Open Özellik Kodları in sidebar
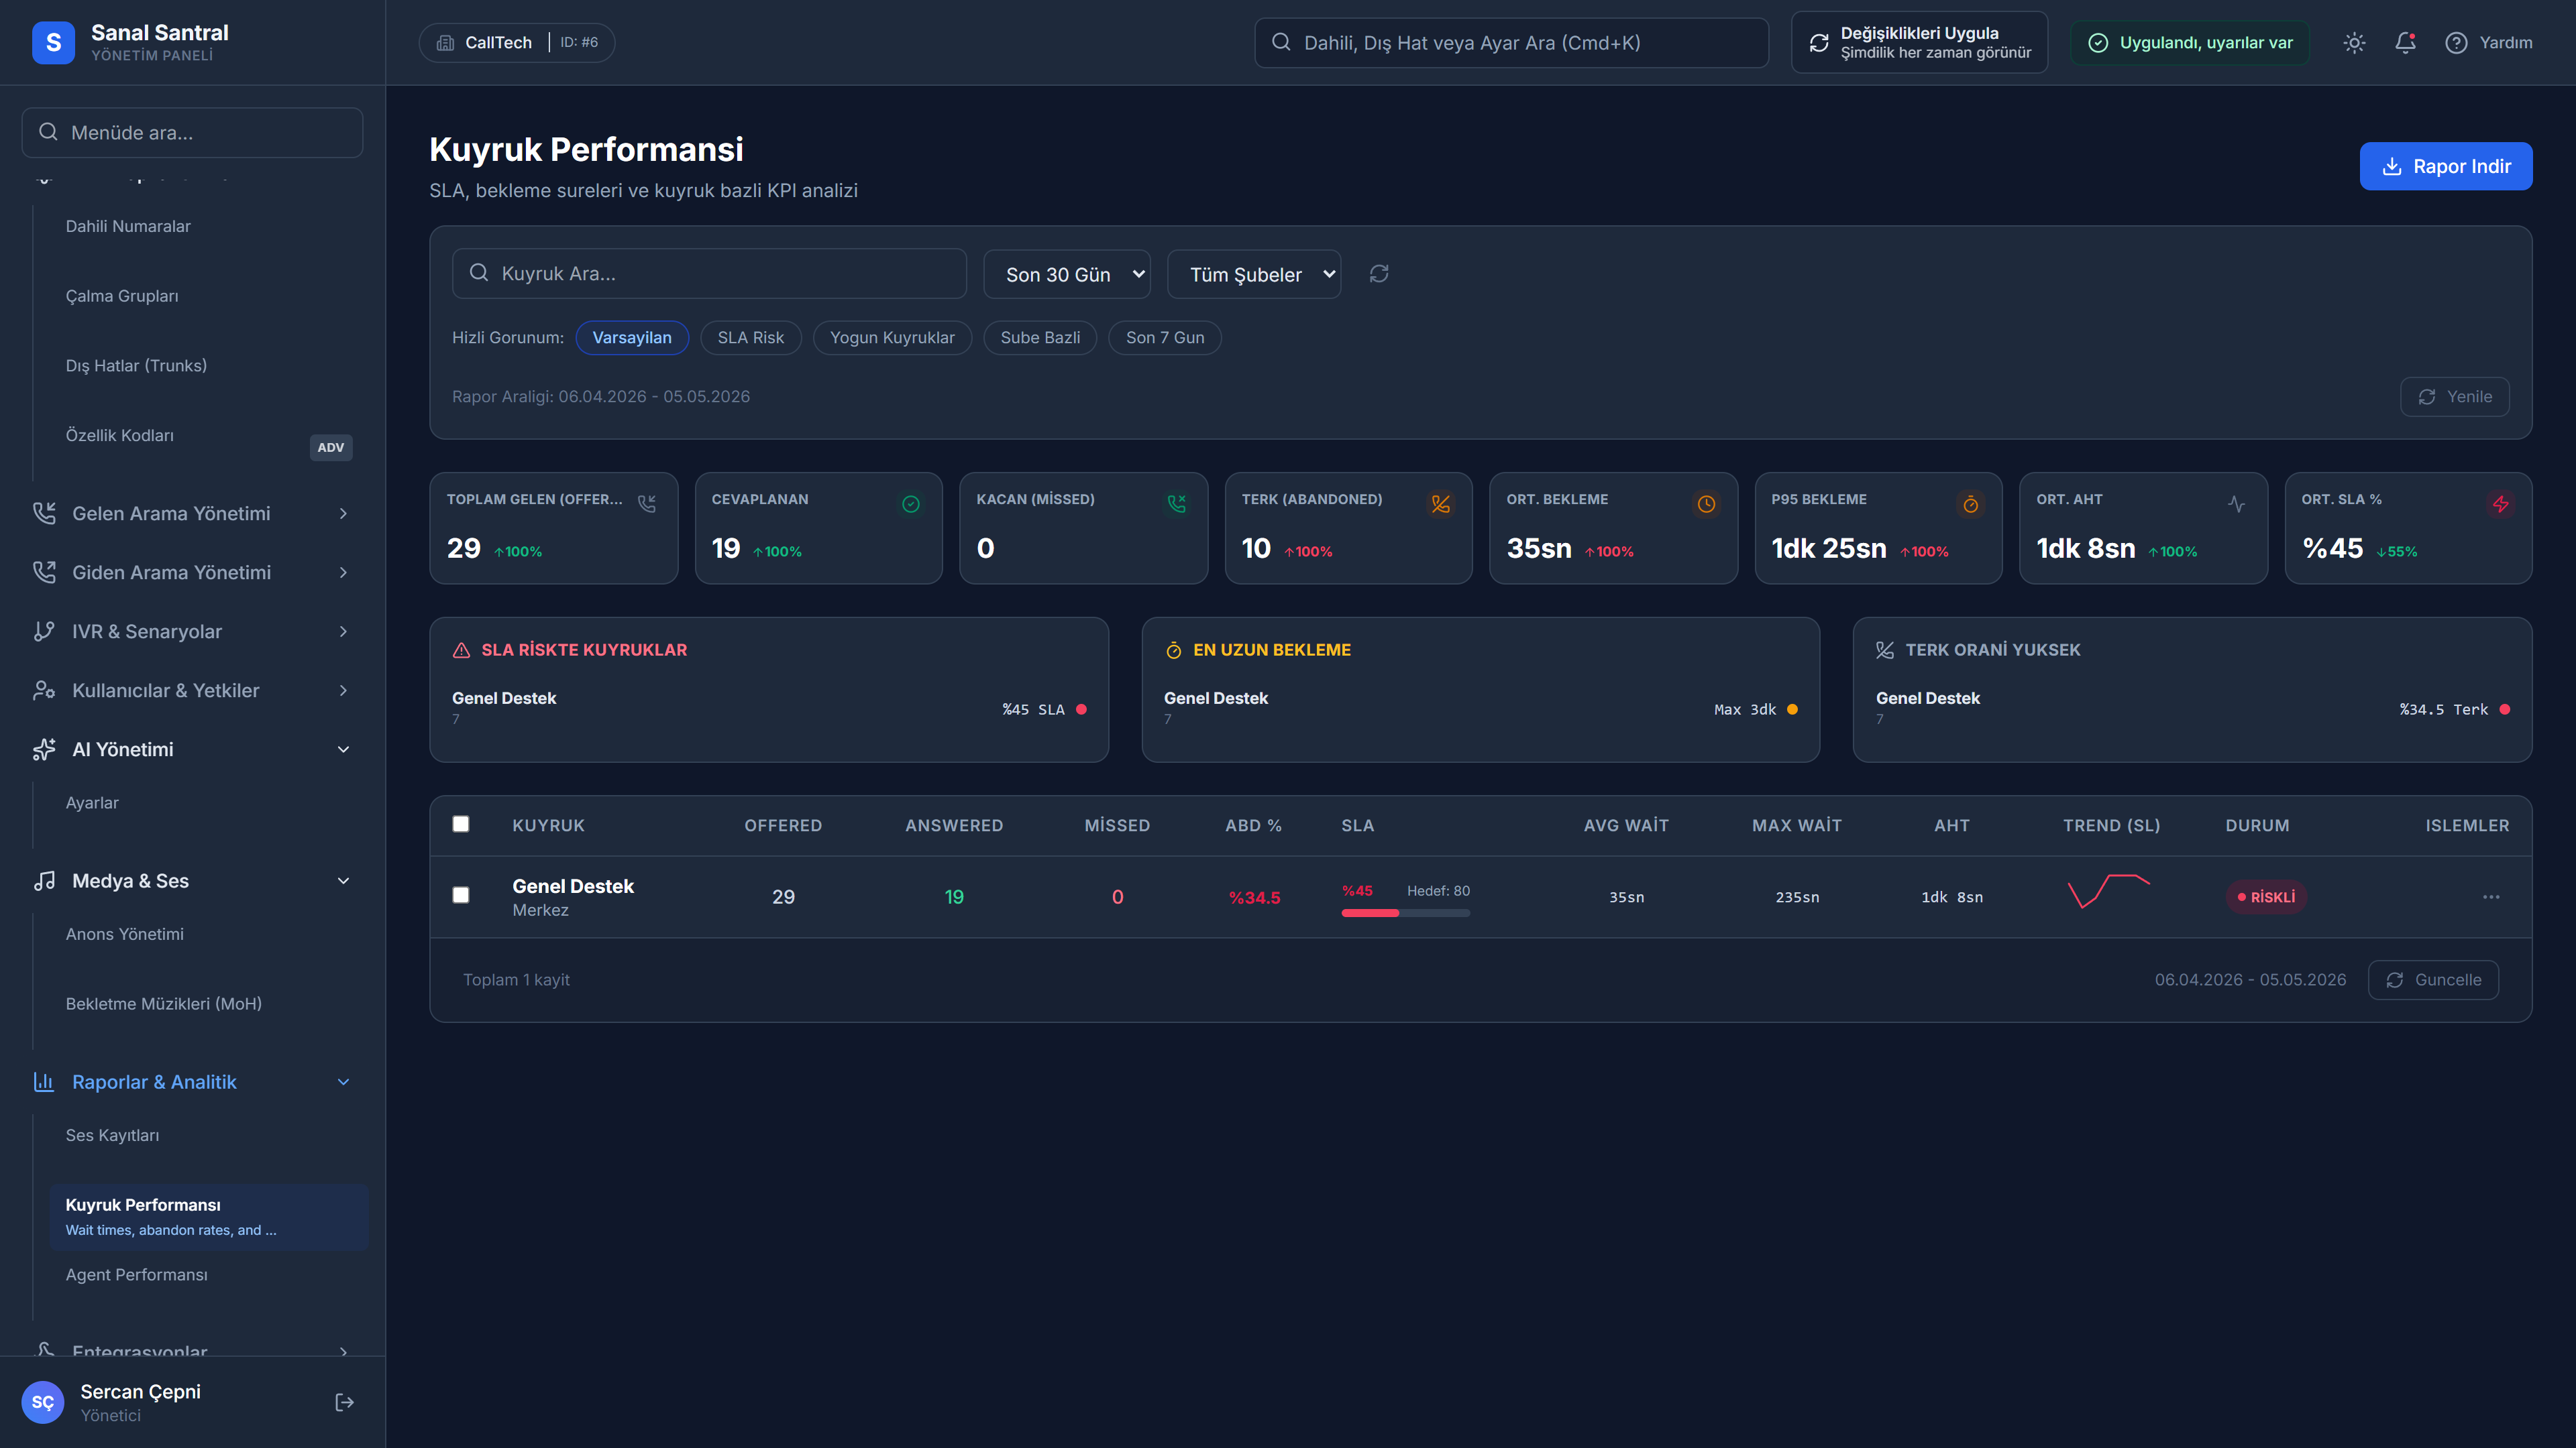The width and height of the screenshot is (2576, 1448). click(x=120, y=434)
